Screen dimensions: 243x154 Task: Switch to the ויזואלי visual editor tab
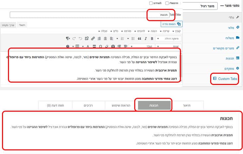pos(22,25)
